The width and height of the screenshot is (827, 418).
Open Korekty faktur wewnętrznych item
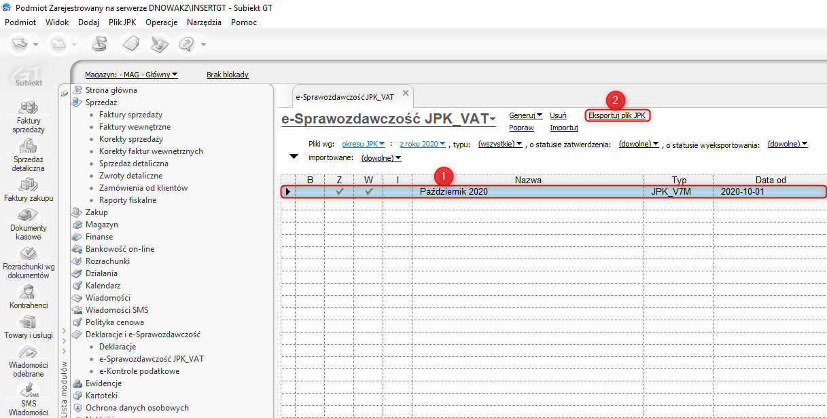point(151,151)
